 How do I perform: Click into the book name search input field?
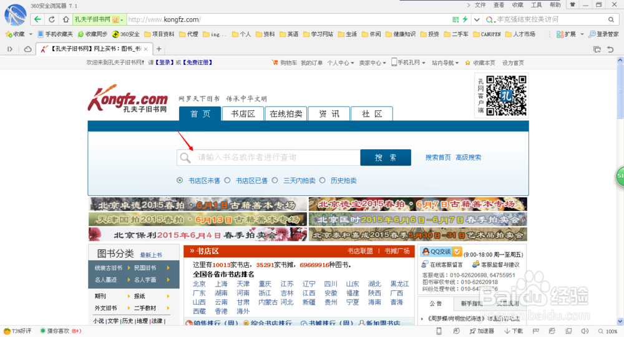click(268, 157)
